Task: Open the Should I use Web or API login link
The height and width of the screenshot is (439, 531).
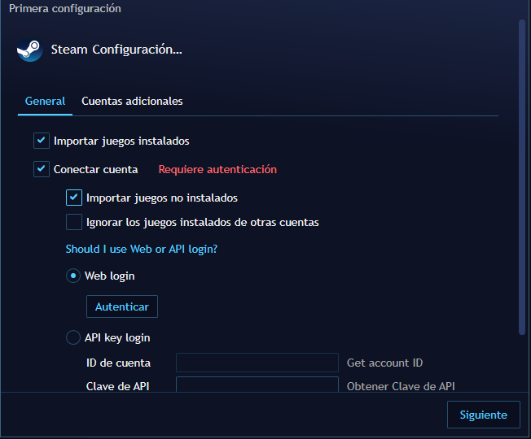Action: pos(142,249)
